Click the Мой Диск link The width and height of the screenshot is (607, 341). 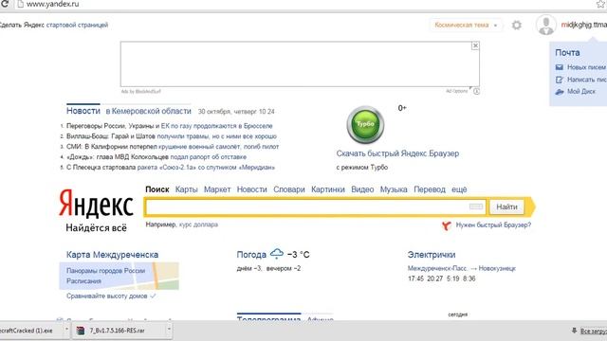click(x=581, y=92)
